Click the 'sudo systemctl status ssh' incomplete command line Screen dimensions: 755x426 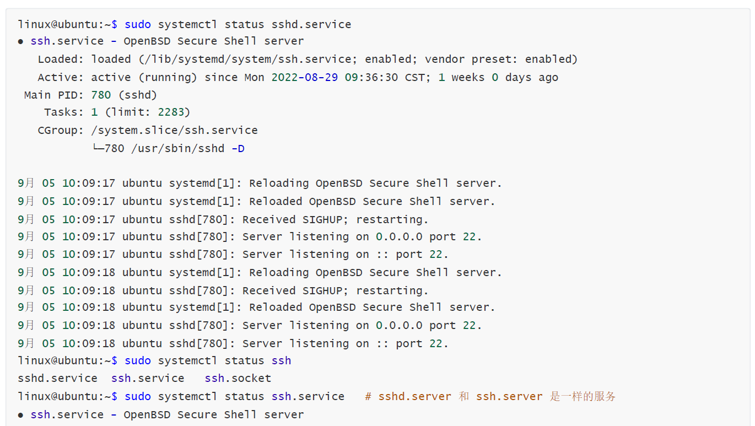208,360
